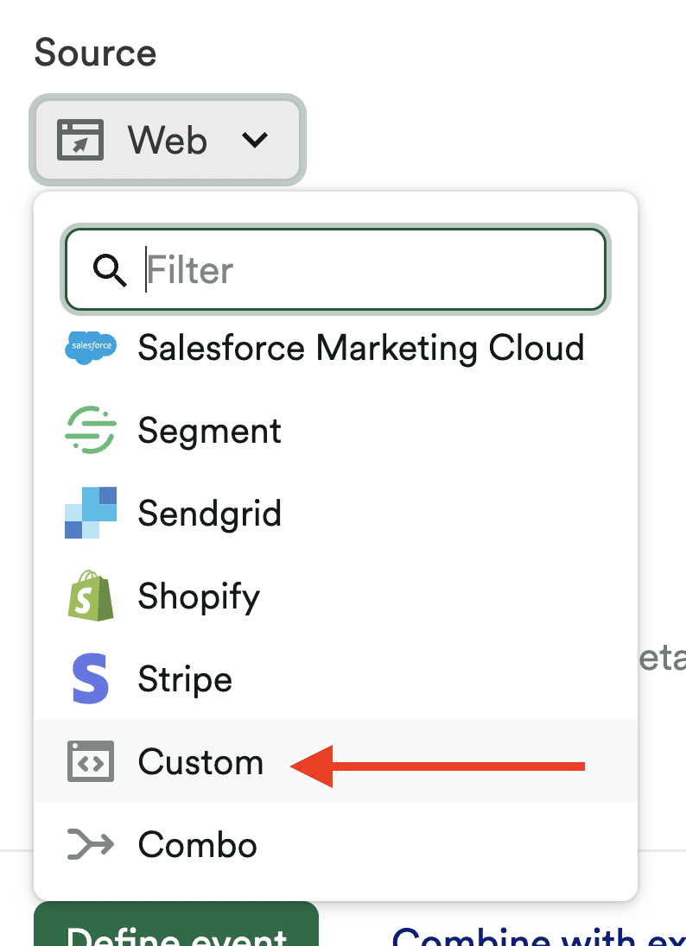Select the Segment source icon
Screen dimensions: 686x946
click(89, 430)
